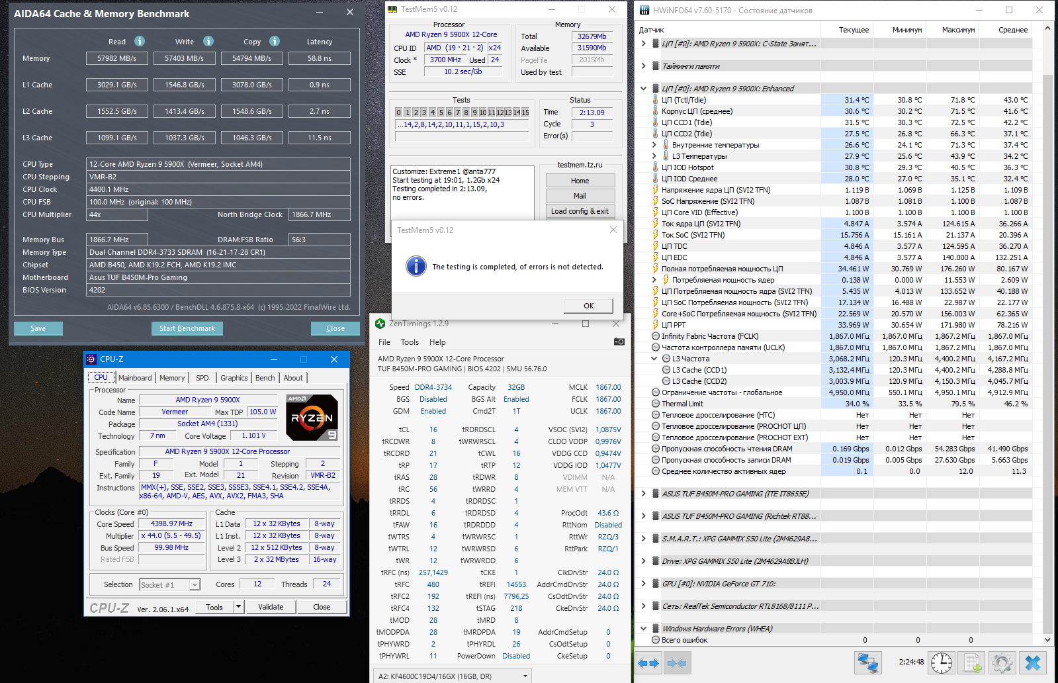Click the thermometer icon beside ЦП (Tctl/Tdie)
The height and width of the screenshot is (683, 1058).
point(655,100)
